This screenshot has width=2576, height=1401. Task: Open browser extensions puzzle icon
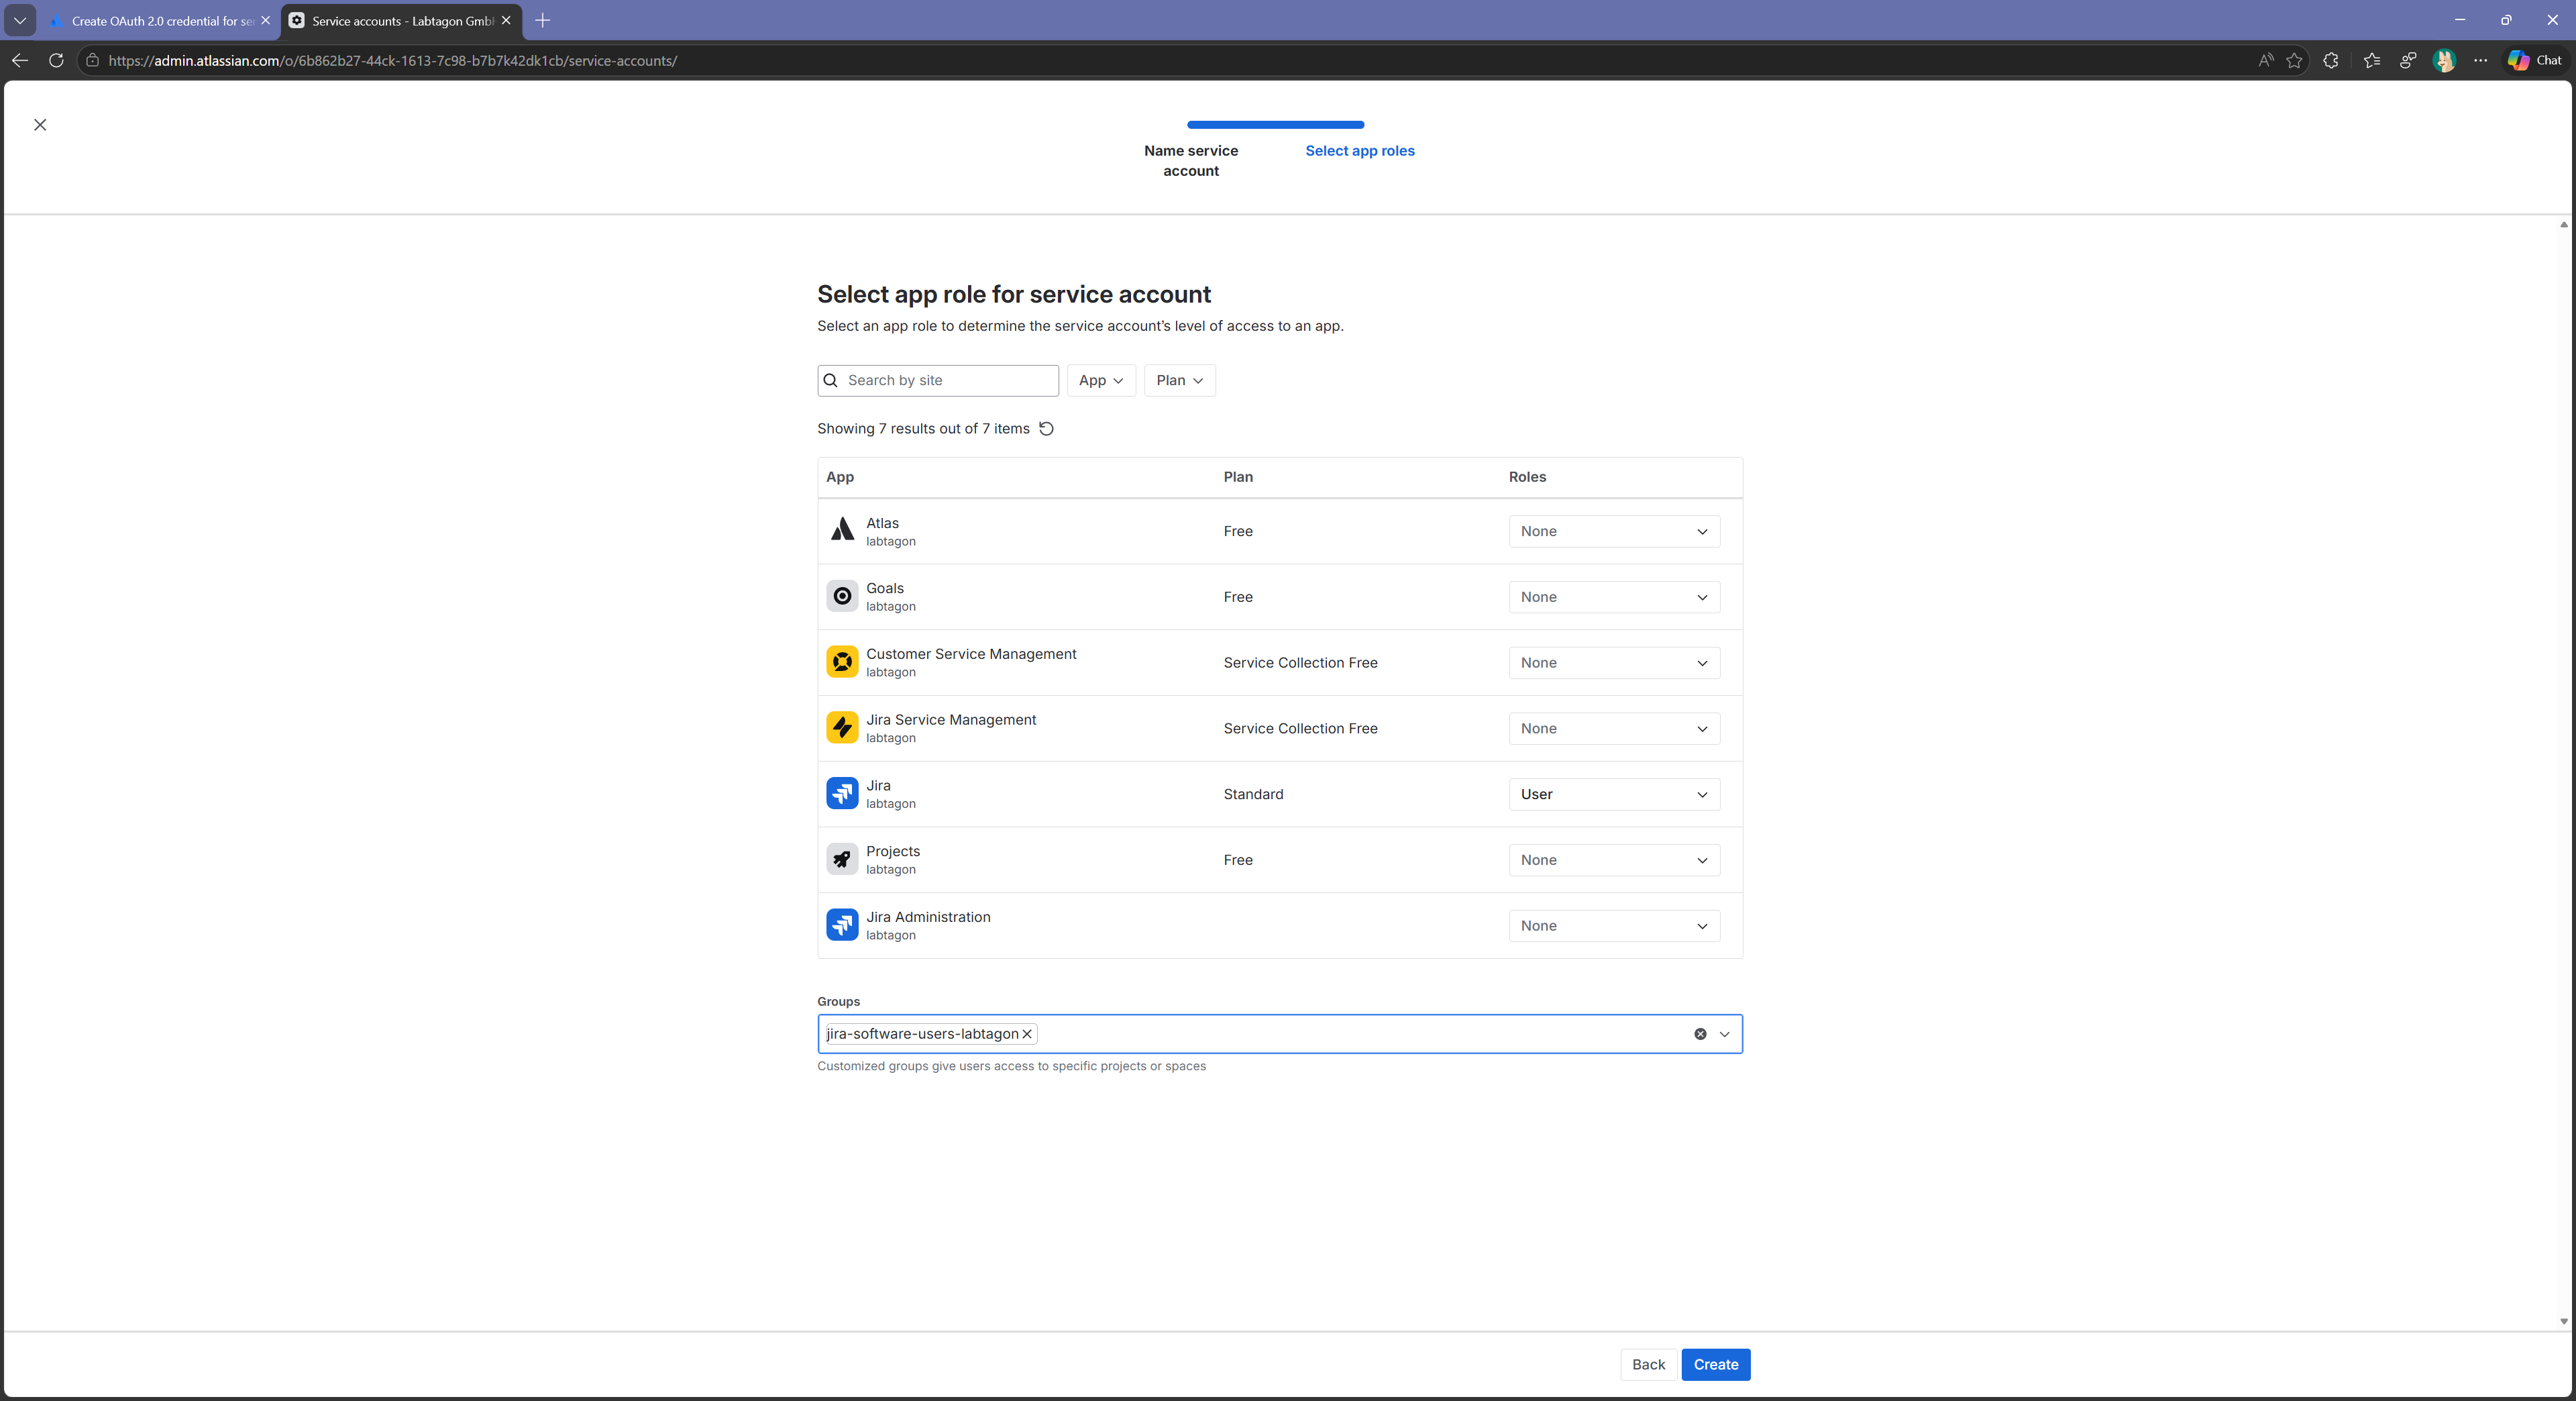(x=2331, y=61)
